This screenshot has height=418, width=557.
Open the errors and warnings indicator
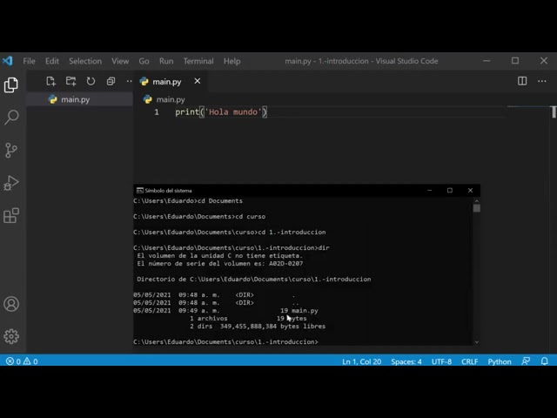(x=22, y=361)
